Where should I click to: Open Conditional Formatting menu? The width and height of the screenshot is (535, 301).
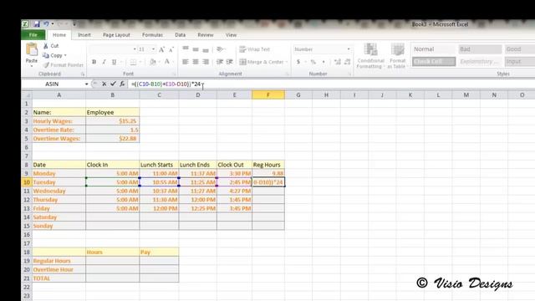[370, 56]
